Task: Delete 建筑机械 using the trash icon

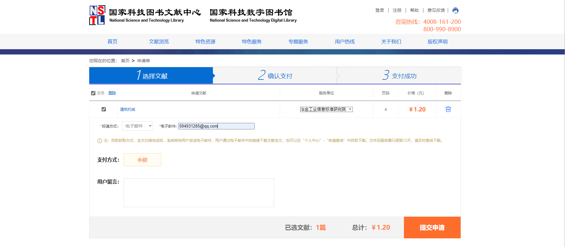Action: pyautogui.click(x=448, y=109)
